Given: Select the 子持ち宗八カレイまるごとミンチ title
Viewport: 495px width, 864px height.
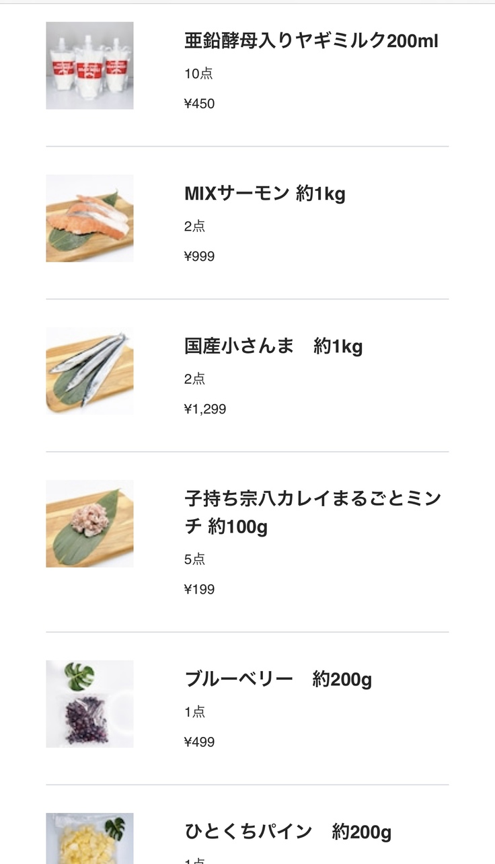Looking at the screenshot, I should click(x=313, y=512).
